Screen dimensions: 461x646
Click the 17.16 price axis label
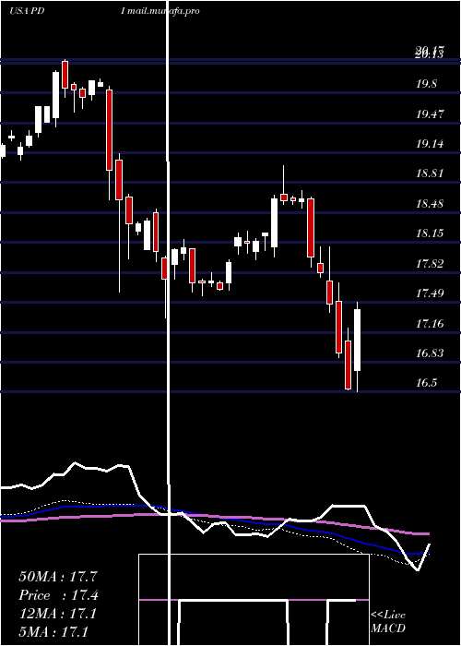tap(430, 324)
